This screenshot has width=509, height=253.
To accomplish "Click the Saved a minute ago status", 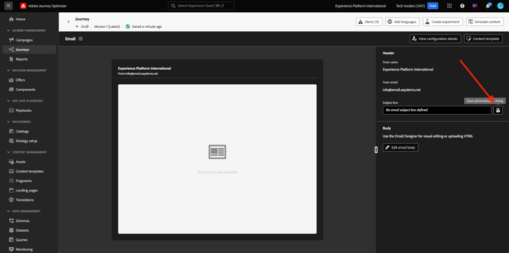I will coord(144,26).
